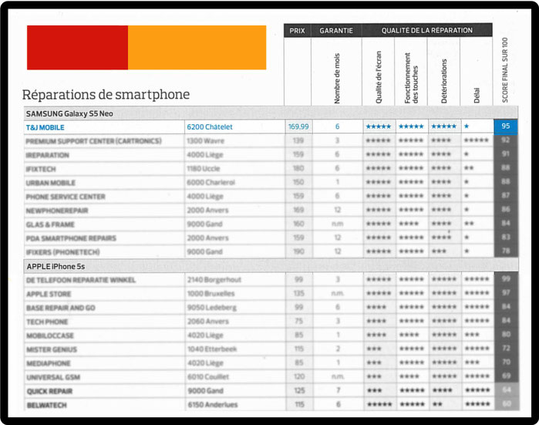539x425 pixels.
Task: Click 'DE TELEFOON REPARATIE WINKEL' shop name
Action: point(81,280)
